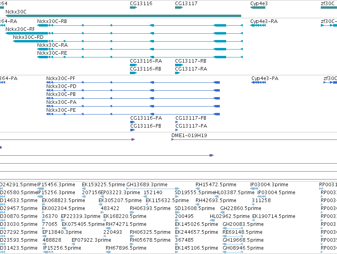Click the IP15456.3prime EST label

pos(56,185)
